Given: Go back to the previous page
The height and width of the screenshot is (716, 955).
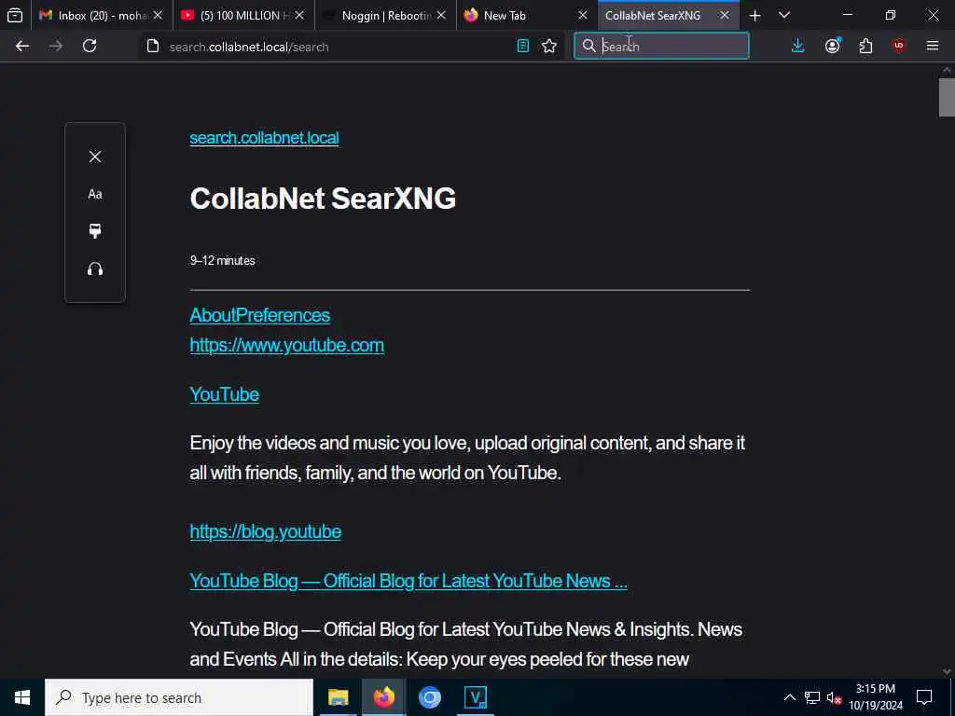Looking at the screenshot, I should pyautogui.click(x=22, y=46).
